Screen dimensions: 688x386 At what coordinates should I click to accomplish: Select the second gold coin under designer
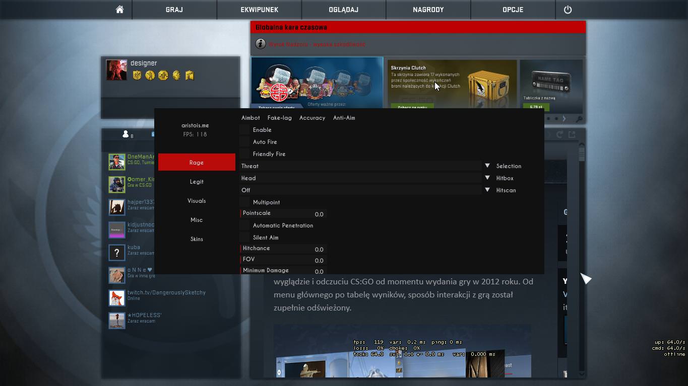pos(150,75)
